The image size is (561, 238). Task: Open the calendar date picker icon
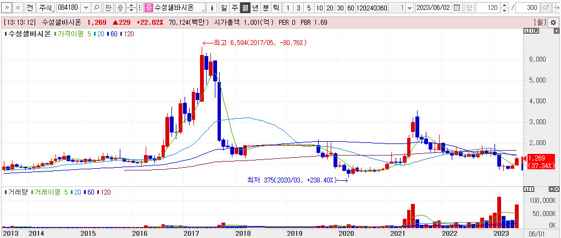click(457, 8)
